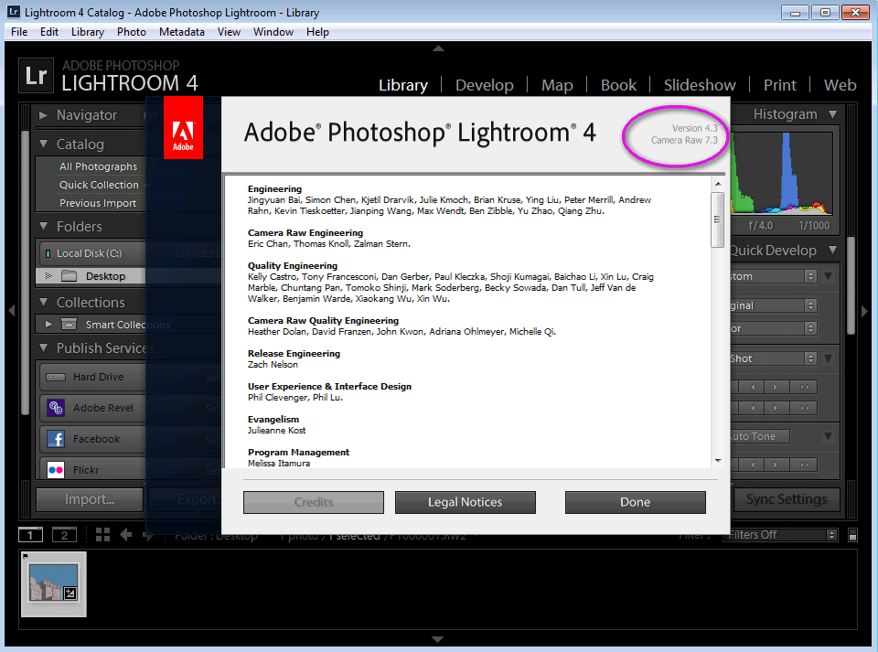Viewport: 878px width, 652px height.
Task: Click the Smart Collections set icon
Action: click(69, 324)
